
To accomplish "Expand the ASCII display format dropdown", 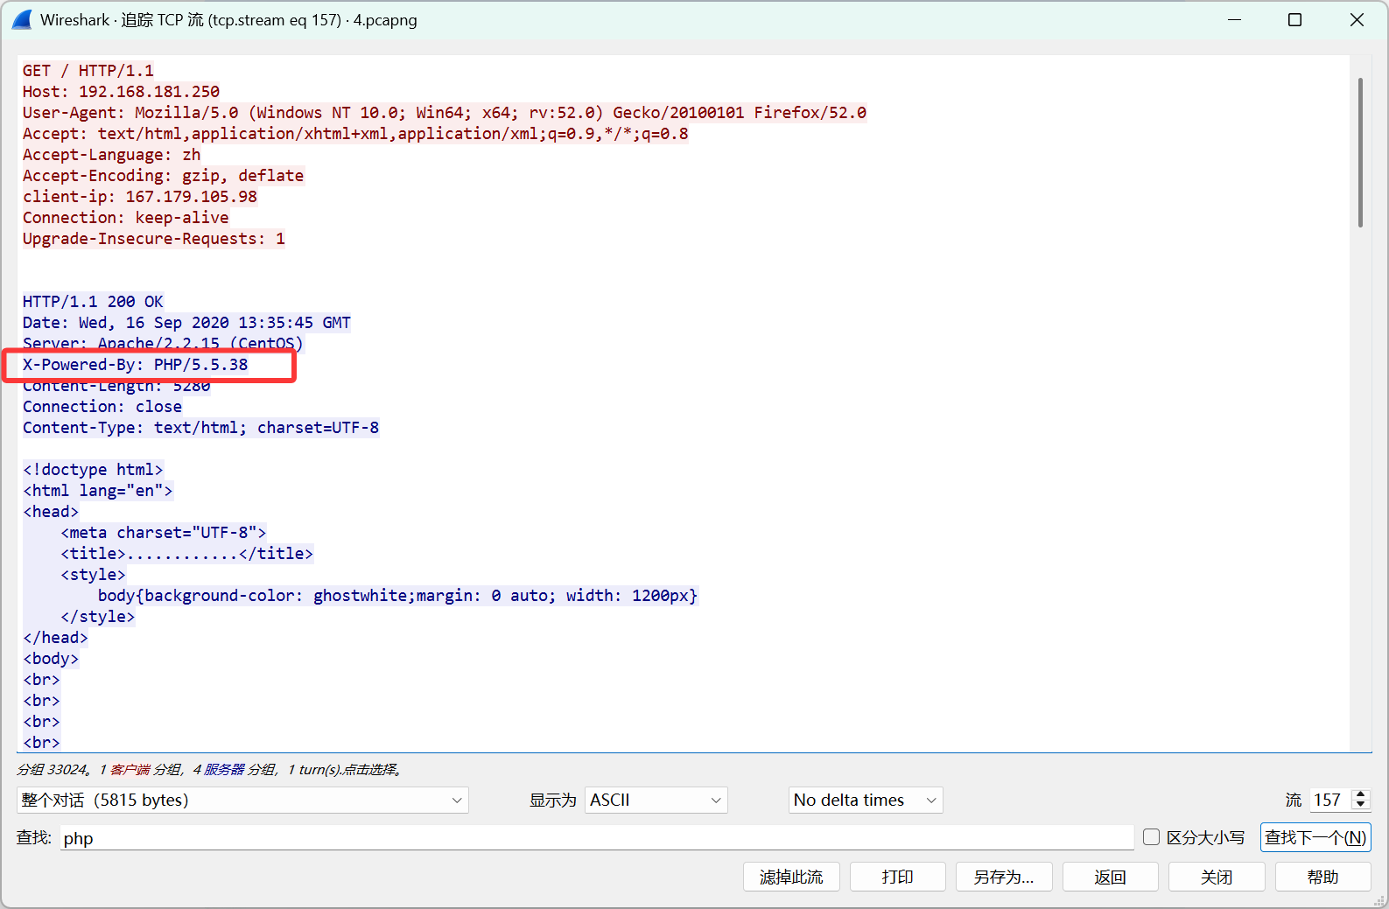I will tap(656, 800).
